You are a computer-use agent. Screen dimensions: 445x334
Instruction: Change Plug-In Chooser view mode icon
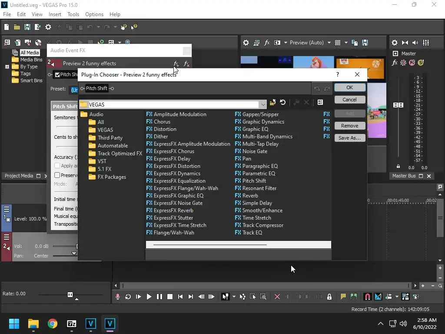pyautogui.click(x=320, y=102)
